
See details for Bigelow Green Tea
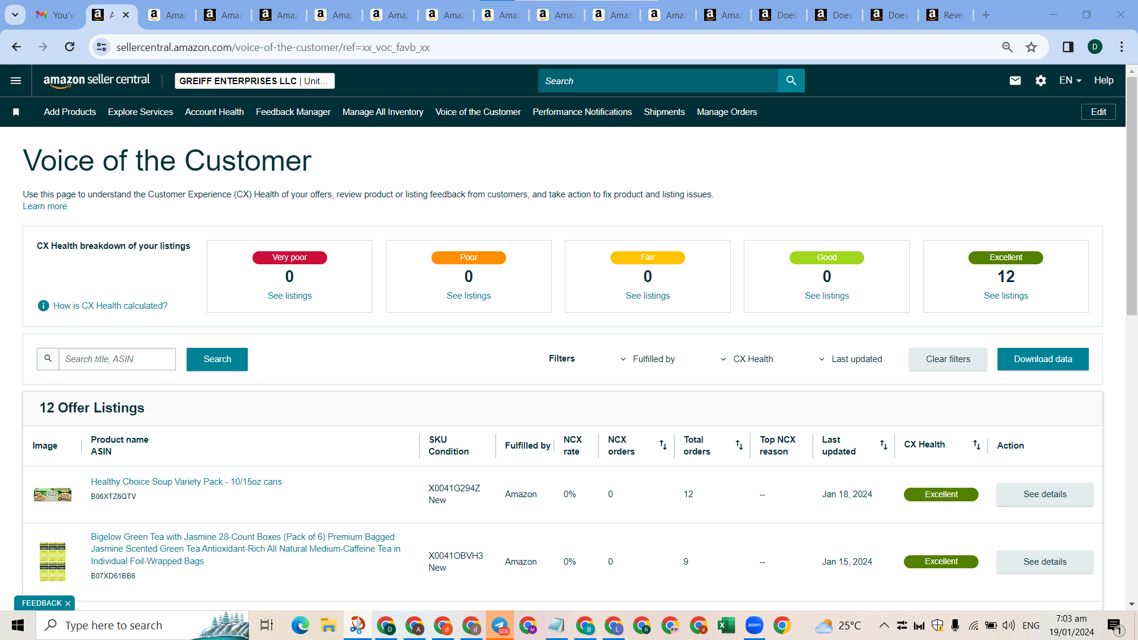pyautogui.click(x=1044, y=562)
